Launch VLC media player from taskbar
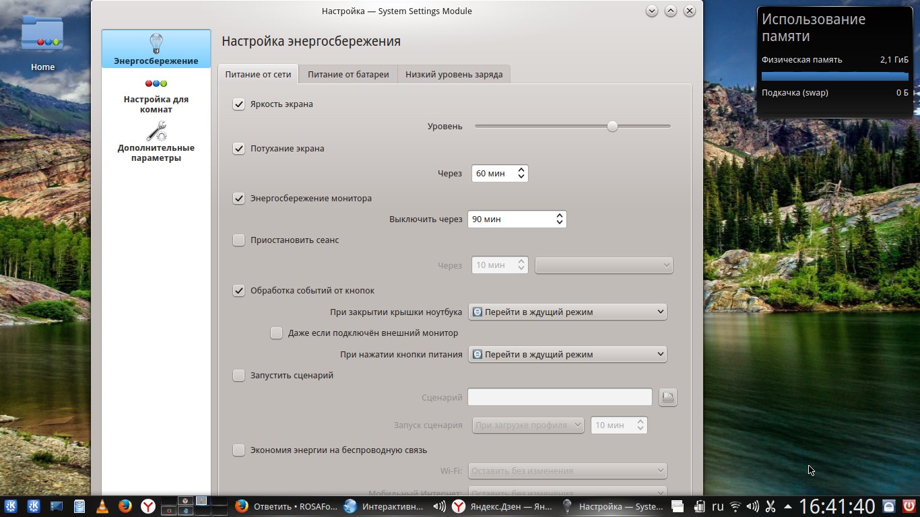This screenshot has width=920, height=517. (x=102, y=506)
